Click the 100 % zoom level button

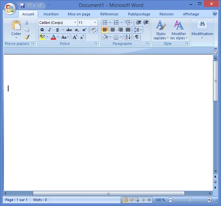160,200
